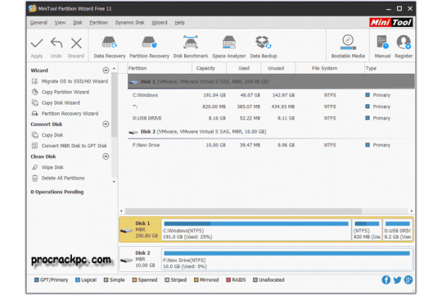Viewport: 442px width, 295px height.
Task: Click the sidebar scroll-down arrow
Action: click(114, 182)
